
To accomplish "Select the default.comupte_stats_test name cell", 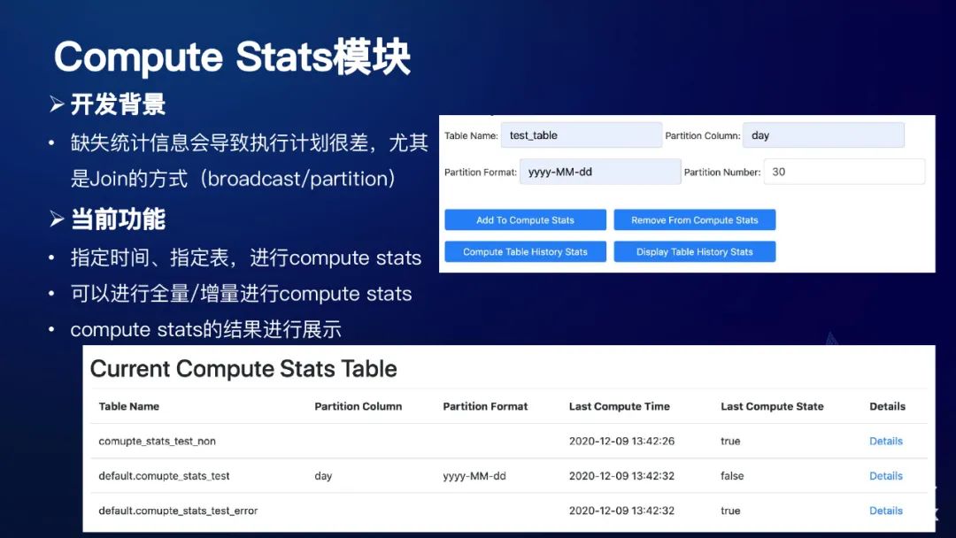I will 164,476.
